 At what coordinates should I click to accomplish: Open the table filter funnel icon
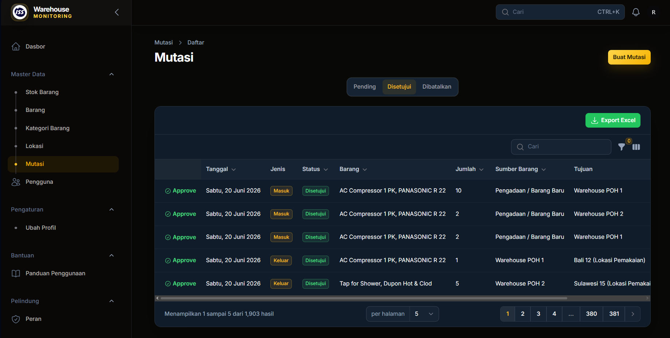622,147
